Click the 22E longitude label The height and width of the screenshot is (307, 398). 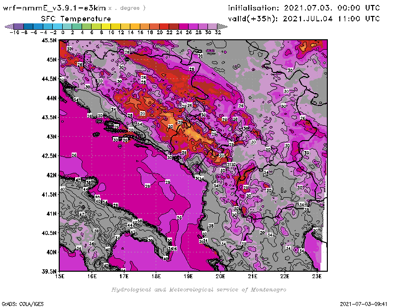[285, 276]
